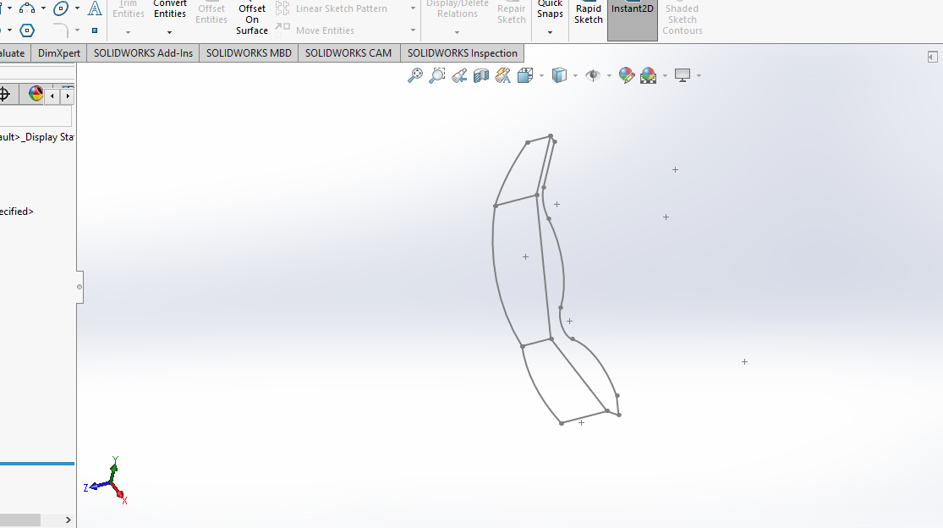Click Offset Entities button
The width and height of the screenshot is (943, 528).
(x=211, y=14)
